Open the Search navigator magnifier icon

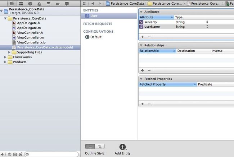30,4
